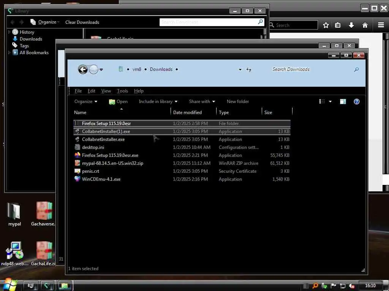Click the Open button in command bar
This screenshot has width=389, height=291.
tap(119, 102)
